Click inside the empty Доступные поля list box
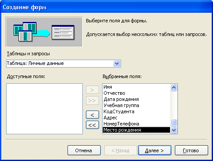 [x=44, y=109]
